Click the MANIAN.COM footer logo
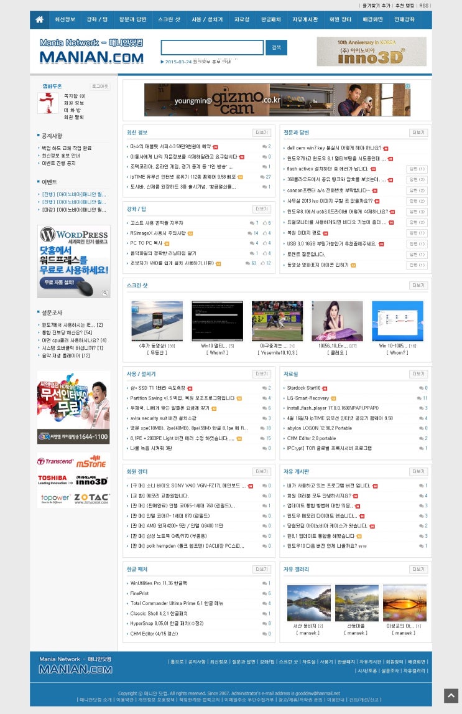The width and height of the screenshot is (462, 714). 75,665
